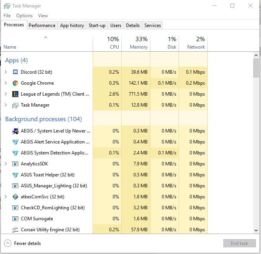Click the End task button
The height and width of the screenshot is (254, 261).
pyautogui.click(x=239, y=243)
